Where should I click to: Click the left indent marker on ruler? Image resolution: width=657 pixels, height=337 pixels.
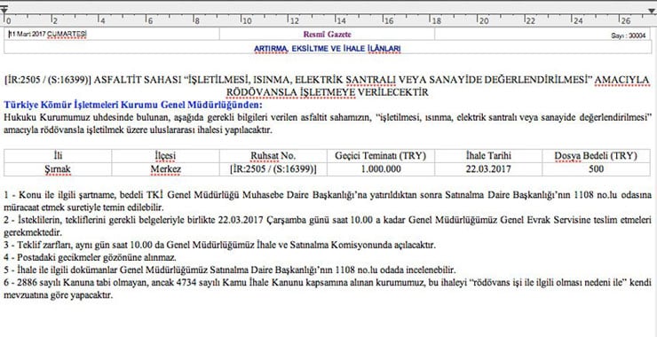[4, 11]
